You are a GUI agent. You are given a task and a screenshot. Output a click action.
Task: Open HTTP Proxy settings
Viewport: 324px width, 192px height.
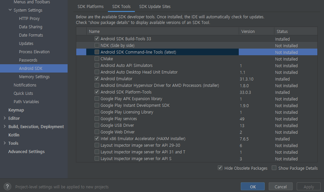[29, 19]
